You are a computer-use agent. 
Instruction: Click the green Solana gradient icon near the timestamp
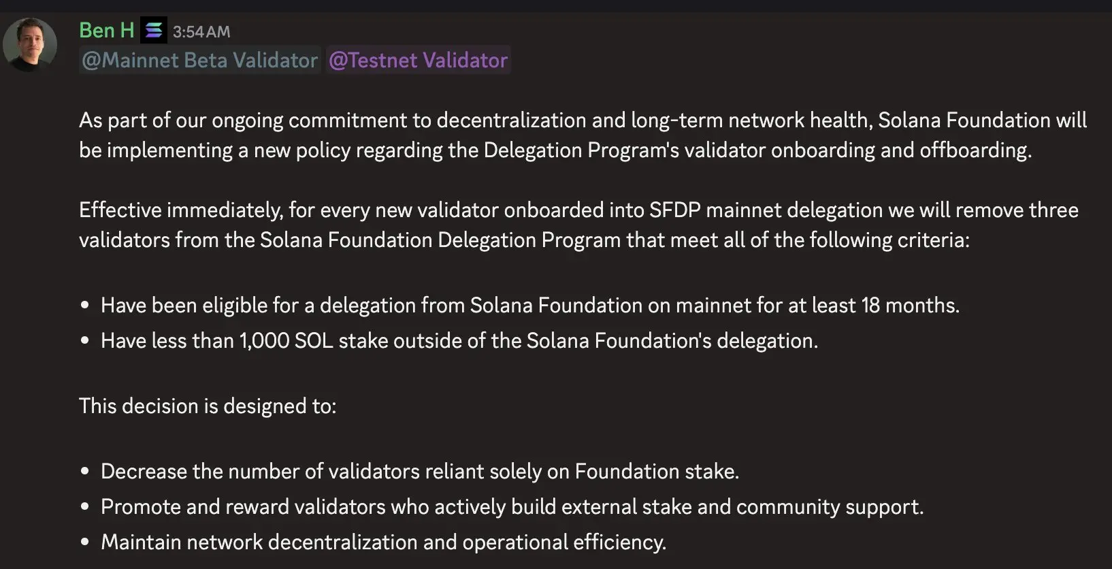pos(152,30)
